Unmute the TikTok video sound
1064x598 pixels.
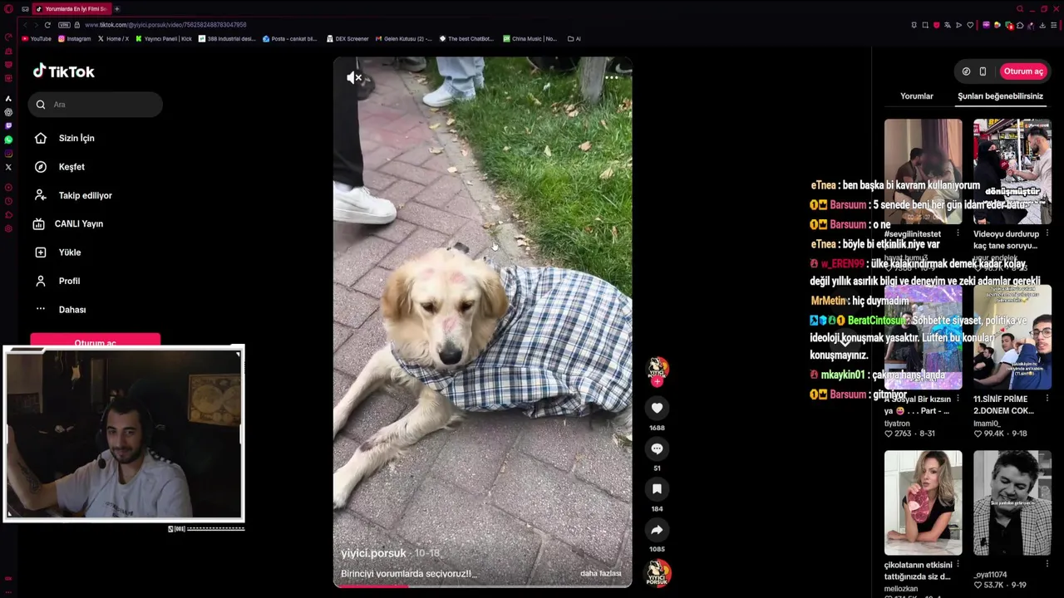[354, 78]
